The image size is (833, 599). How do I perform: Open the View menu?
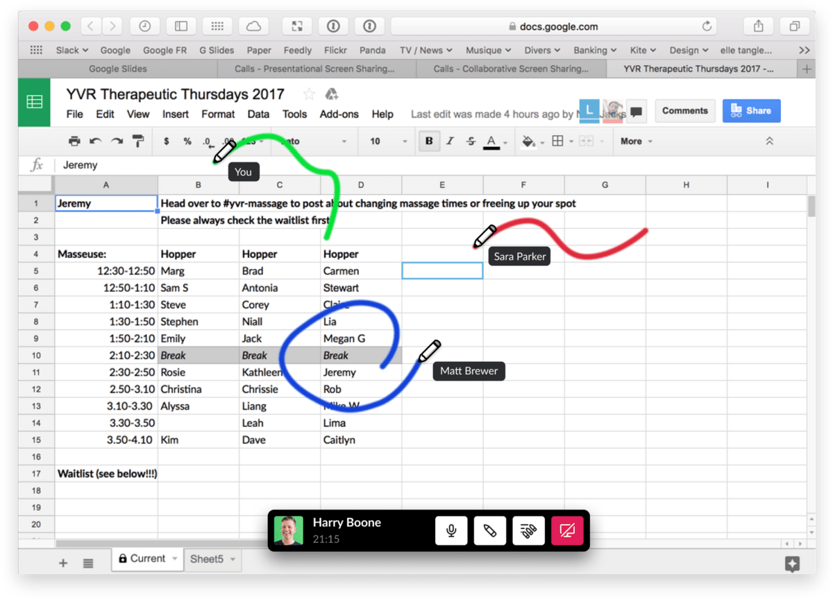point(138,114)
